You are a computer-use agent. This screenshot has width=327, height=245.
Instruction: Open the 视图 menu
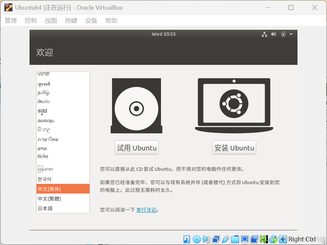tap(51, 21)
